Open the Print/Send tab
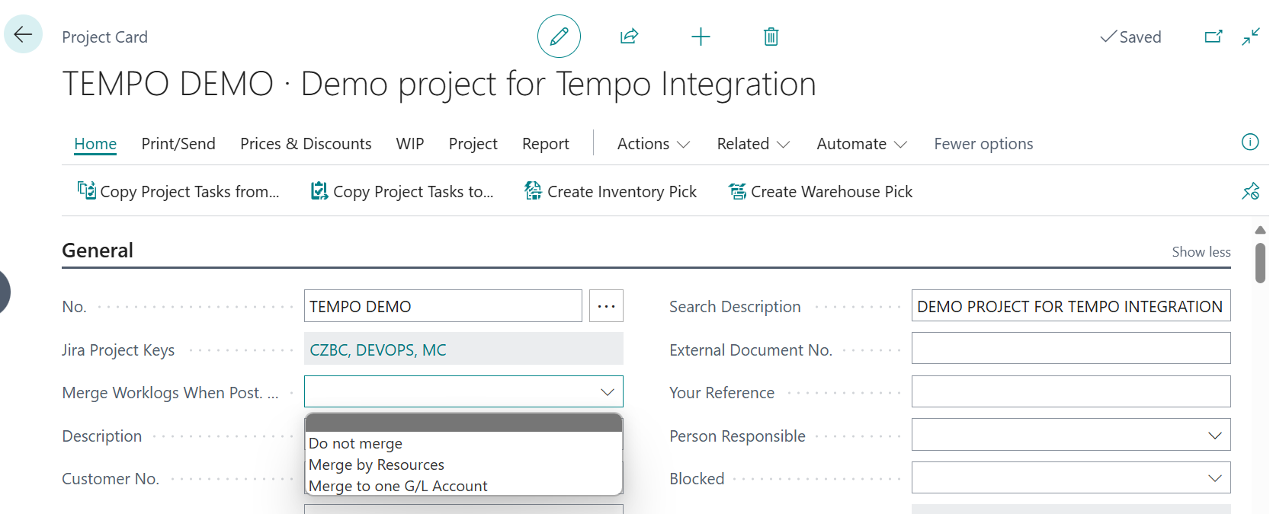Image resolution: width=1273 pixels, height=514 pixels. [178, 144]
